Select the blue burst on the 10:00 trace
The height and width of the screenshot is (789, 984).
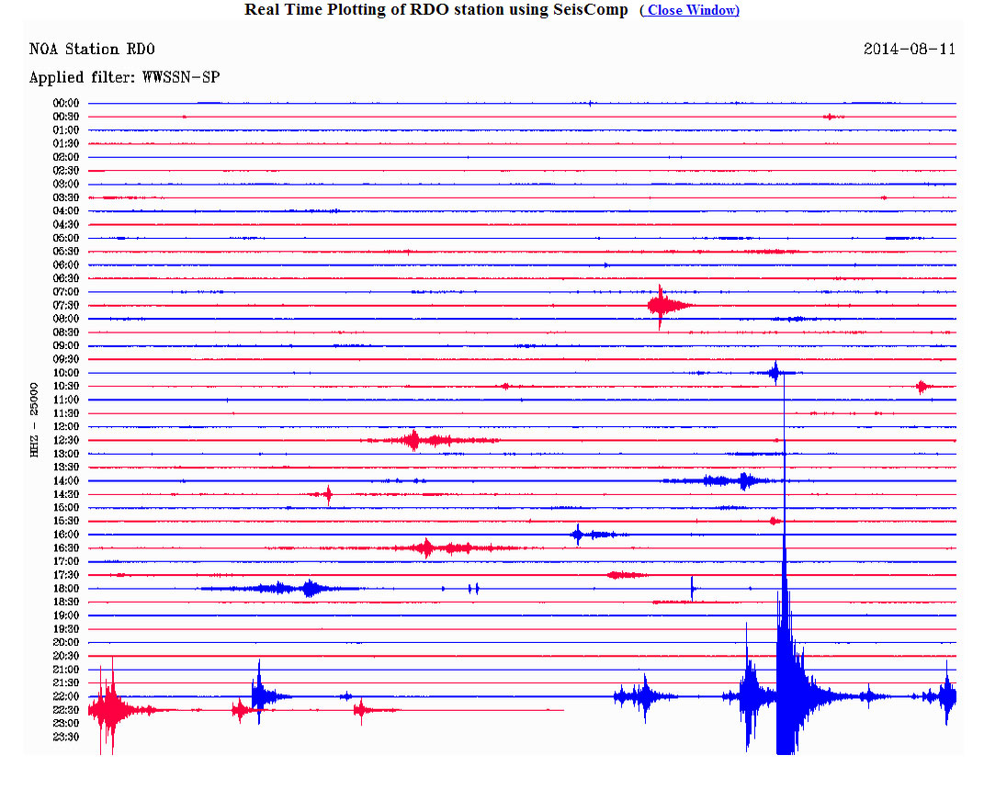775,372
